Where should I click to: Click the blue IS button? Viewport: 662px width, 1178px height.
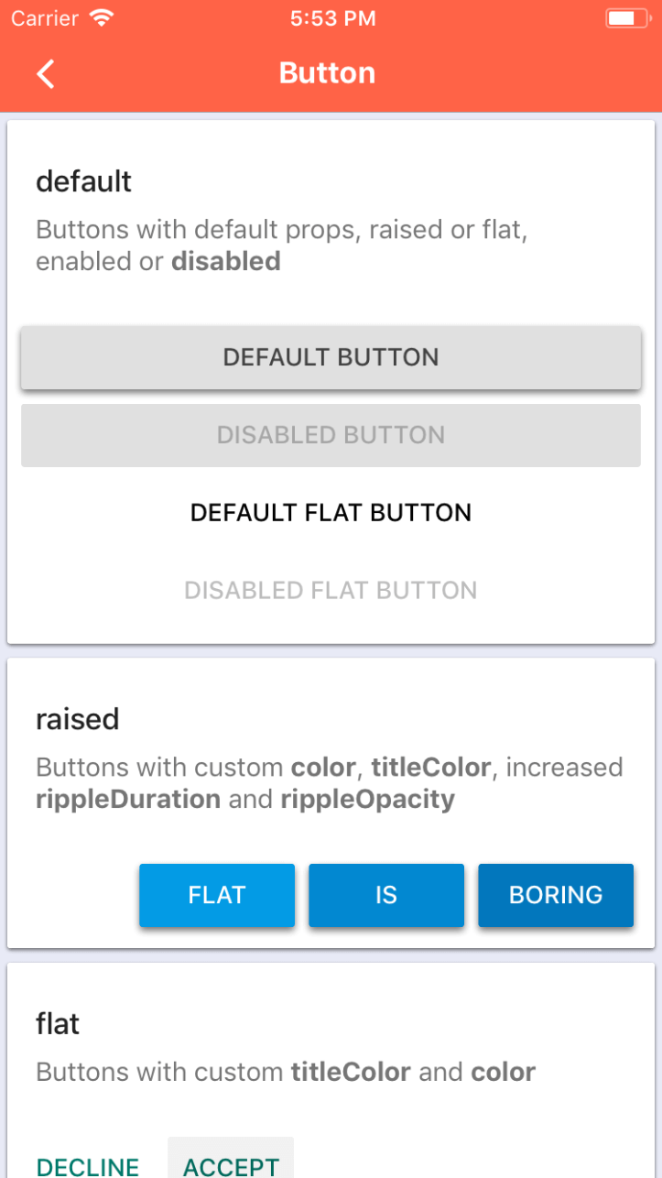click(386, 894)
